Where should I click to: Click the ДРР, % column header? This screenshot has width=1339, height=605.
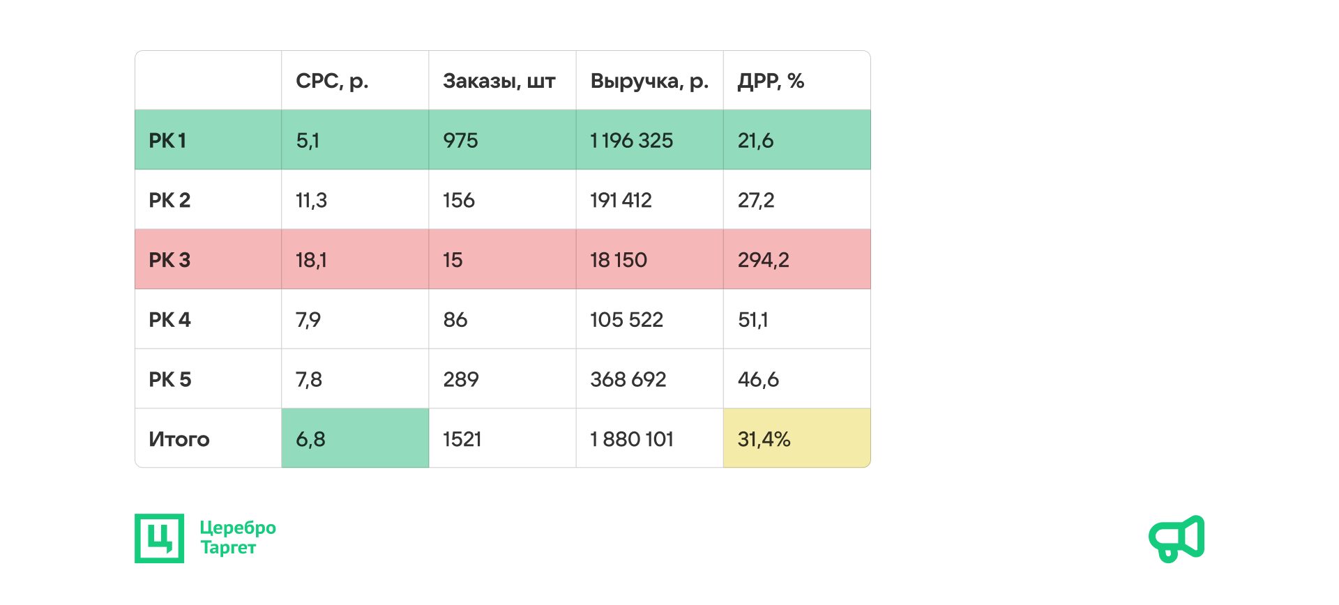click(x=771, y=81)
